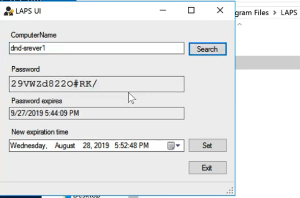Click the Password expires field
This screenshot has height=198, width=300.
pos(97,114)
